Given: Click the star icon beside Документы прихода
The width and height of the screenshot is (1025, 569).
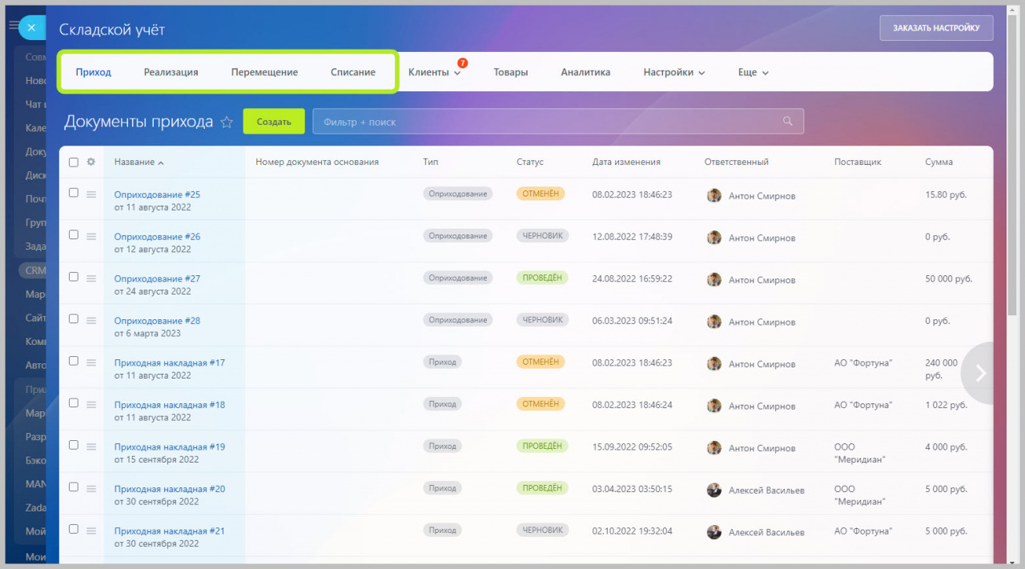Looking at the screenshot, I should pyautogui.click(x=227, y=122).
